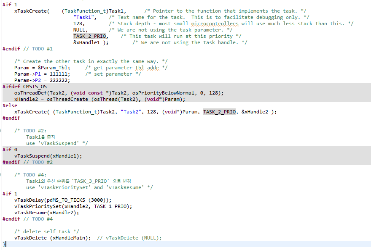
Task: Click the '// vTaskDelete (NULL);' comment
Action: pos(129,238)
